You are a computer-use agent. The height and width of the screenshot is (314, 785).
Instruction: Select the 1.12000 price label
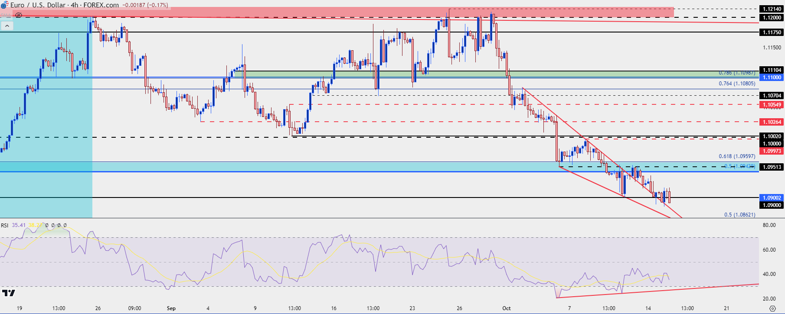pyautogui.click(x=772, y=17)
